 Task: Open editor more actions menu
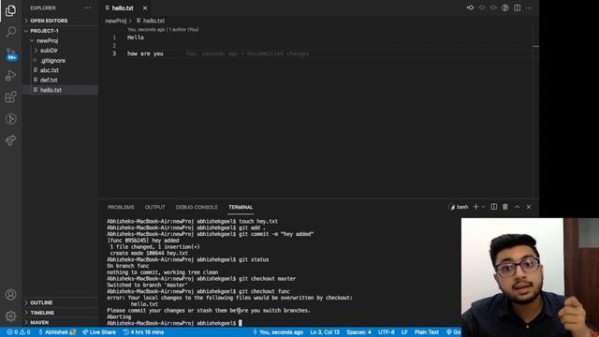click(x=529, y=7)
